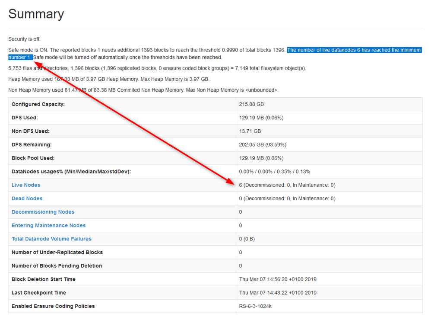
Task: Open Total Datanode Volume Failures link
Action: click(51, 239)
